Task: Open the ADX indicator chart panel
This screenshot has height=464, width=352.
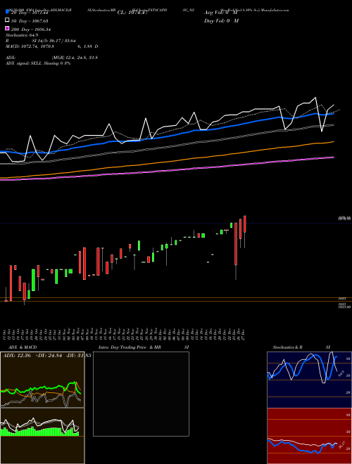Action: point(42,380)
